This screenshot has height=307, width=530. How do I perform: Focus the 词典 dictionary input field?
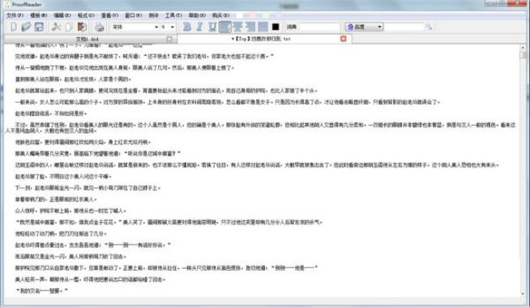[x=319, y=27]
